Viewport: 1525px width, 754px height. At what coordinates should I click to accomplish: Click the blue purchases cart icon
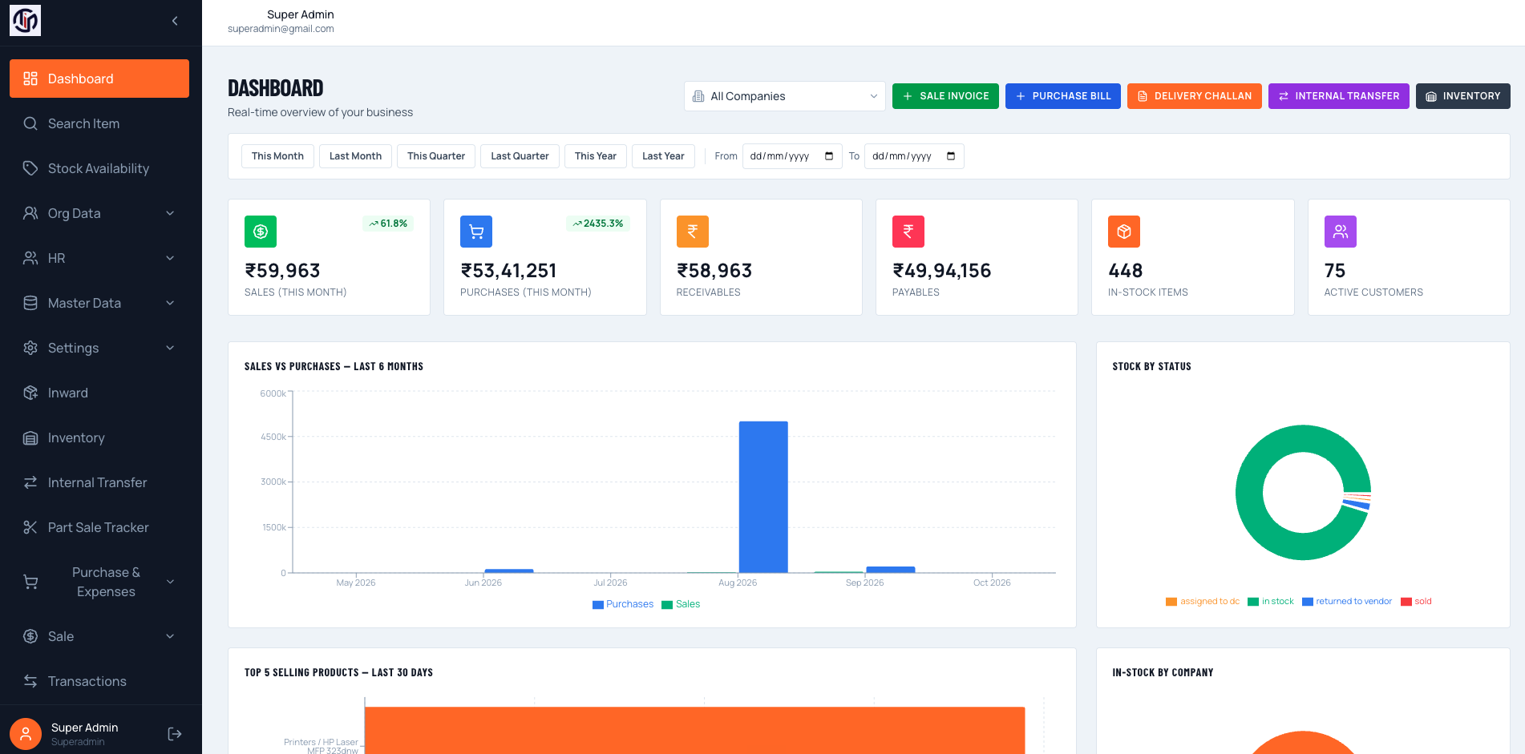(x=476, y=232)
